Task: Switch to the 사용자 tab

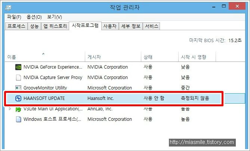Action: (x=110, y=26)
